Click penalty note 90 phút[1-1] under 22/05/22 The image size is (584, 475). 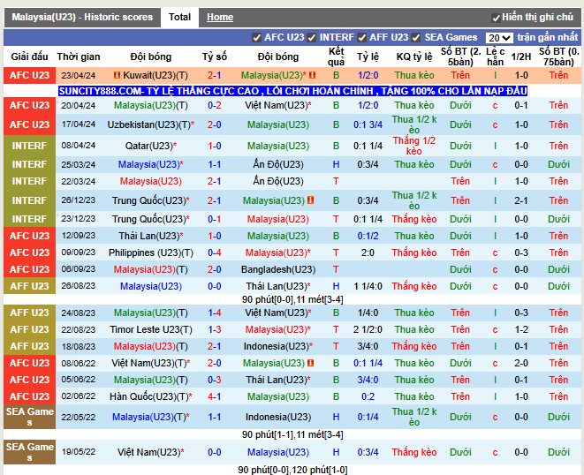[292, 434]
